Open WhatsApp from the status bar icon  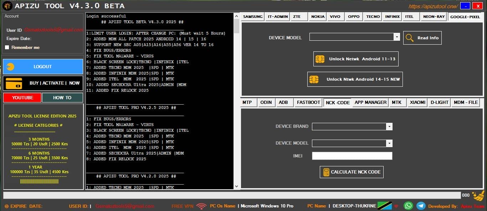(408, 206)
